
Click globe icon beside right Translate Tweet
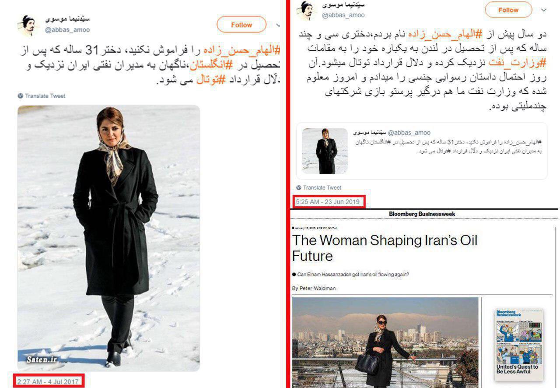pyautogui.click(x=298, y=187)
